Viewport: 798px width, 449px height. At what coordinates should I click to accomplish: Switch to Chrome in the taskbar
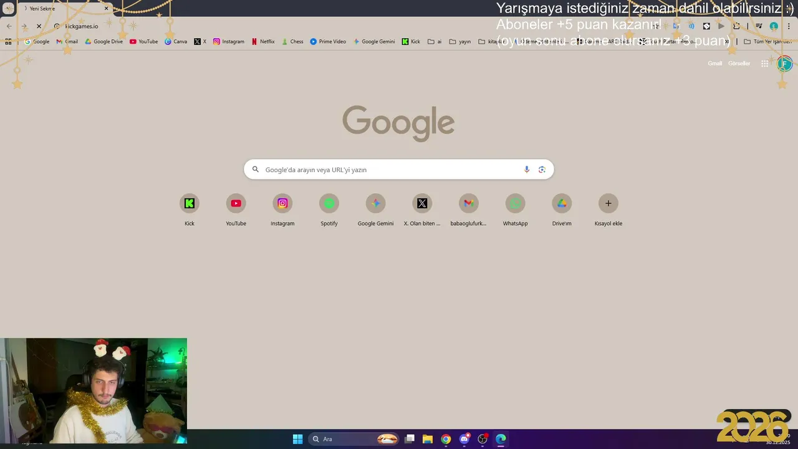[446, 439]
